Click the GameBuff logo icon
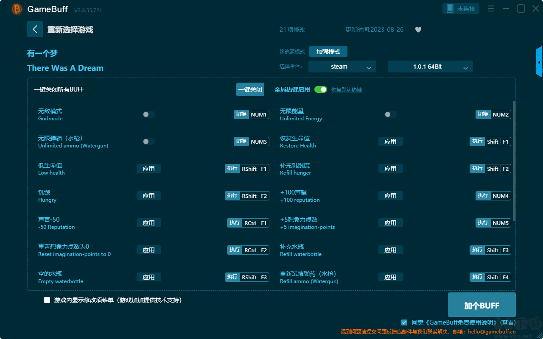The image size is (543, 339). coord(17,9)
